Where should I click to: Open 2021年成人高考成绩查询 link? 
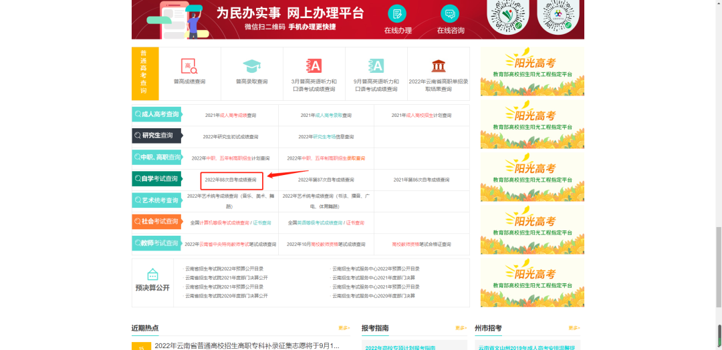(231, 116)
